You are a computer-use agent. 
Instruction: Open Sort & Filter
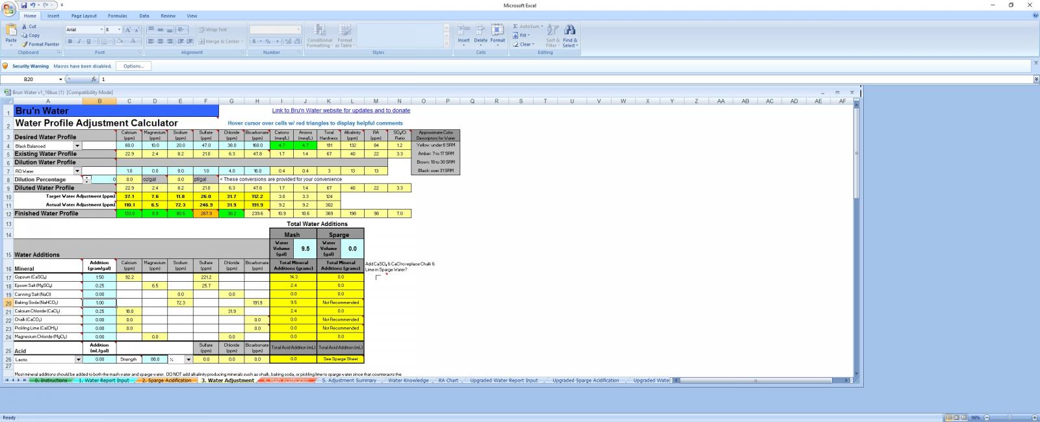click(x=552, y=36)
